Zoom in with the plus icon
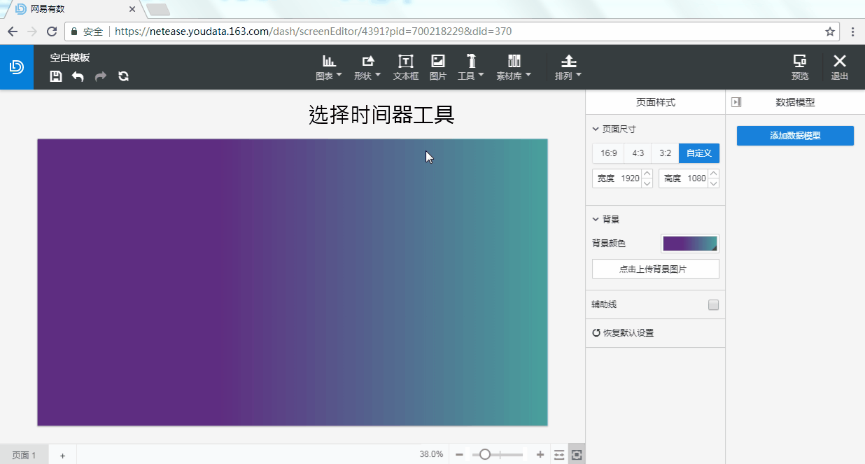865x464 pixels. (x=540, y=455)
